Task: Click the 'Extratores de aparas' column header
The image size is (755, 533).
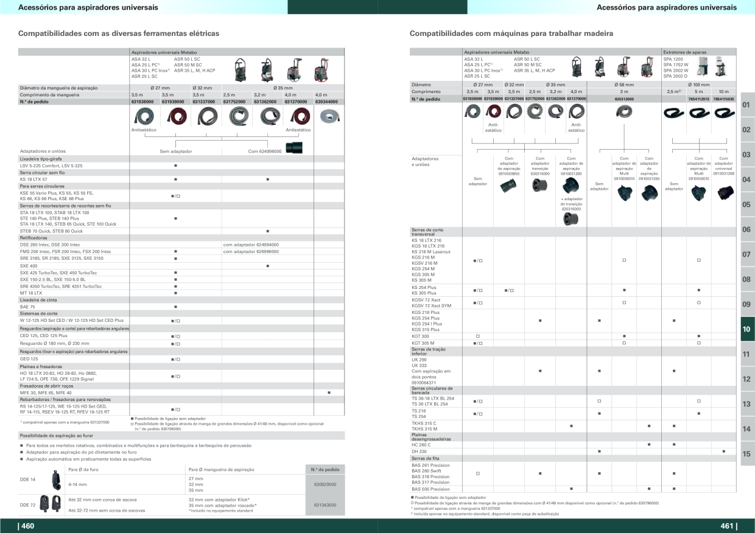Action: [685, 53]
